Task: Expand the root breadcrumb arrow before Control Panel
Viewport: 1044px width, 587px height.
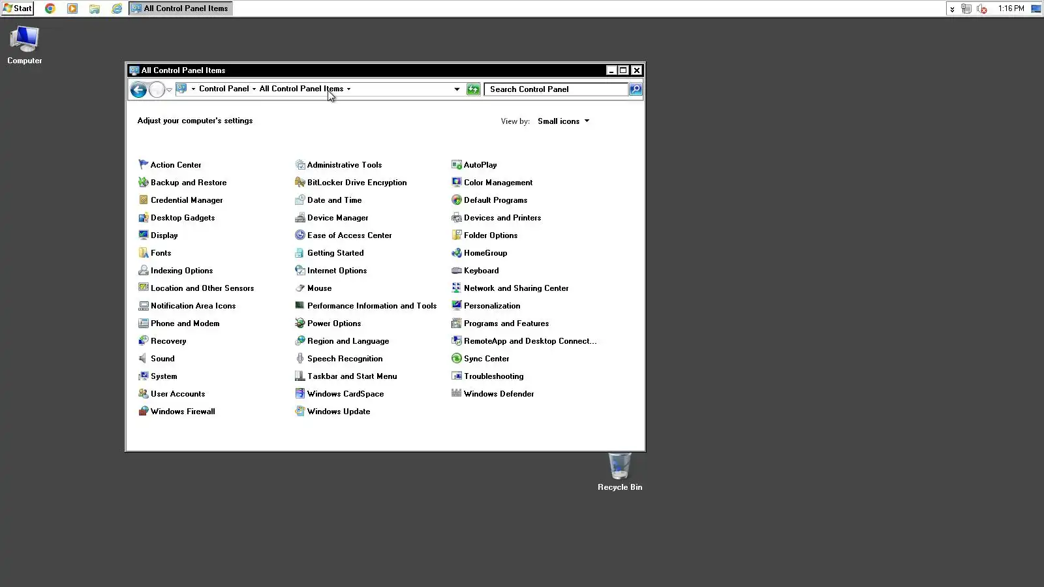Action: (x=193, y=89)
